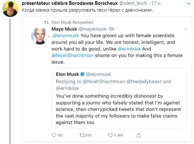Click the reply speech bubble icon
Screen dimensions: 194x144
54,135
